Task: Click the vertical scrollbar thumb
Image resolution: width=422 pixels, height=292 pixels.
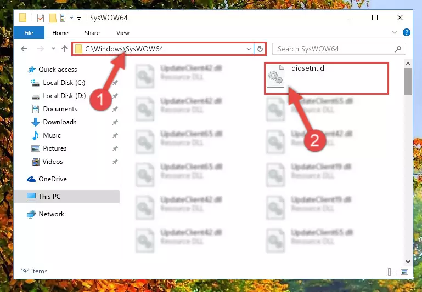Action: click(408, 82)
